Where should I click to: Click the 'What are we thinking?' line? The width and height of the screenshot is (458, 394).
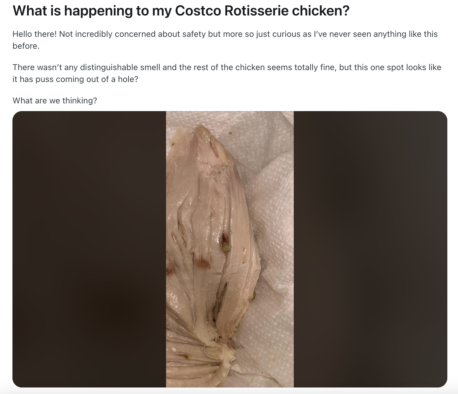tap(55, 100)
